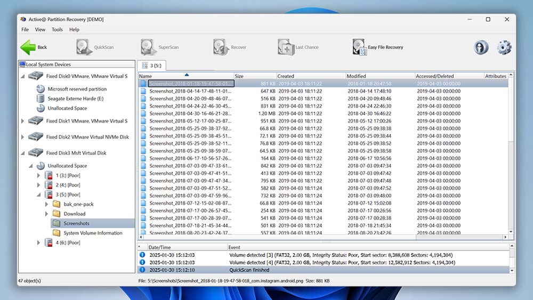Expand the Fixed Disk2 tree node
The height and width of the screenshot is (300, 533).
tap(23, 137)
